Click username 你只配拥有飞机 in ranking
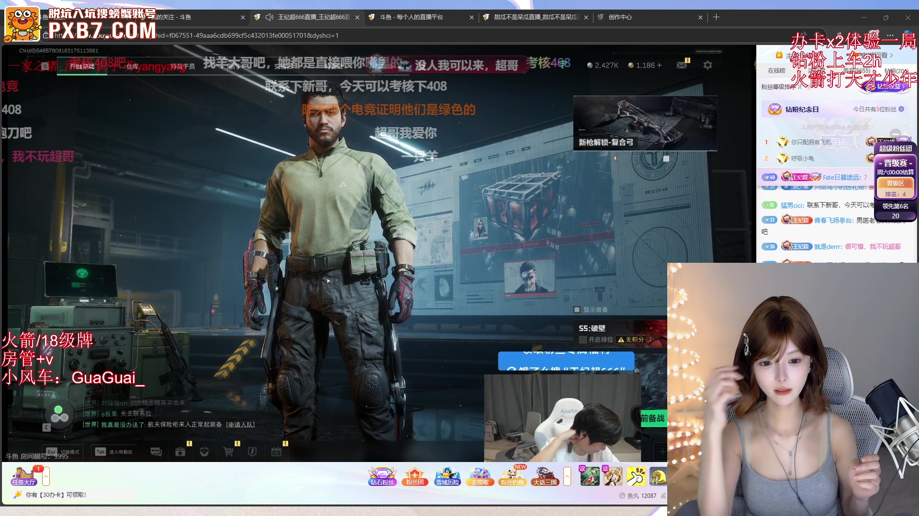Screen dimensions: 919x516 [x=811, y=142]
